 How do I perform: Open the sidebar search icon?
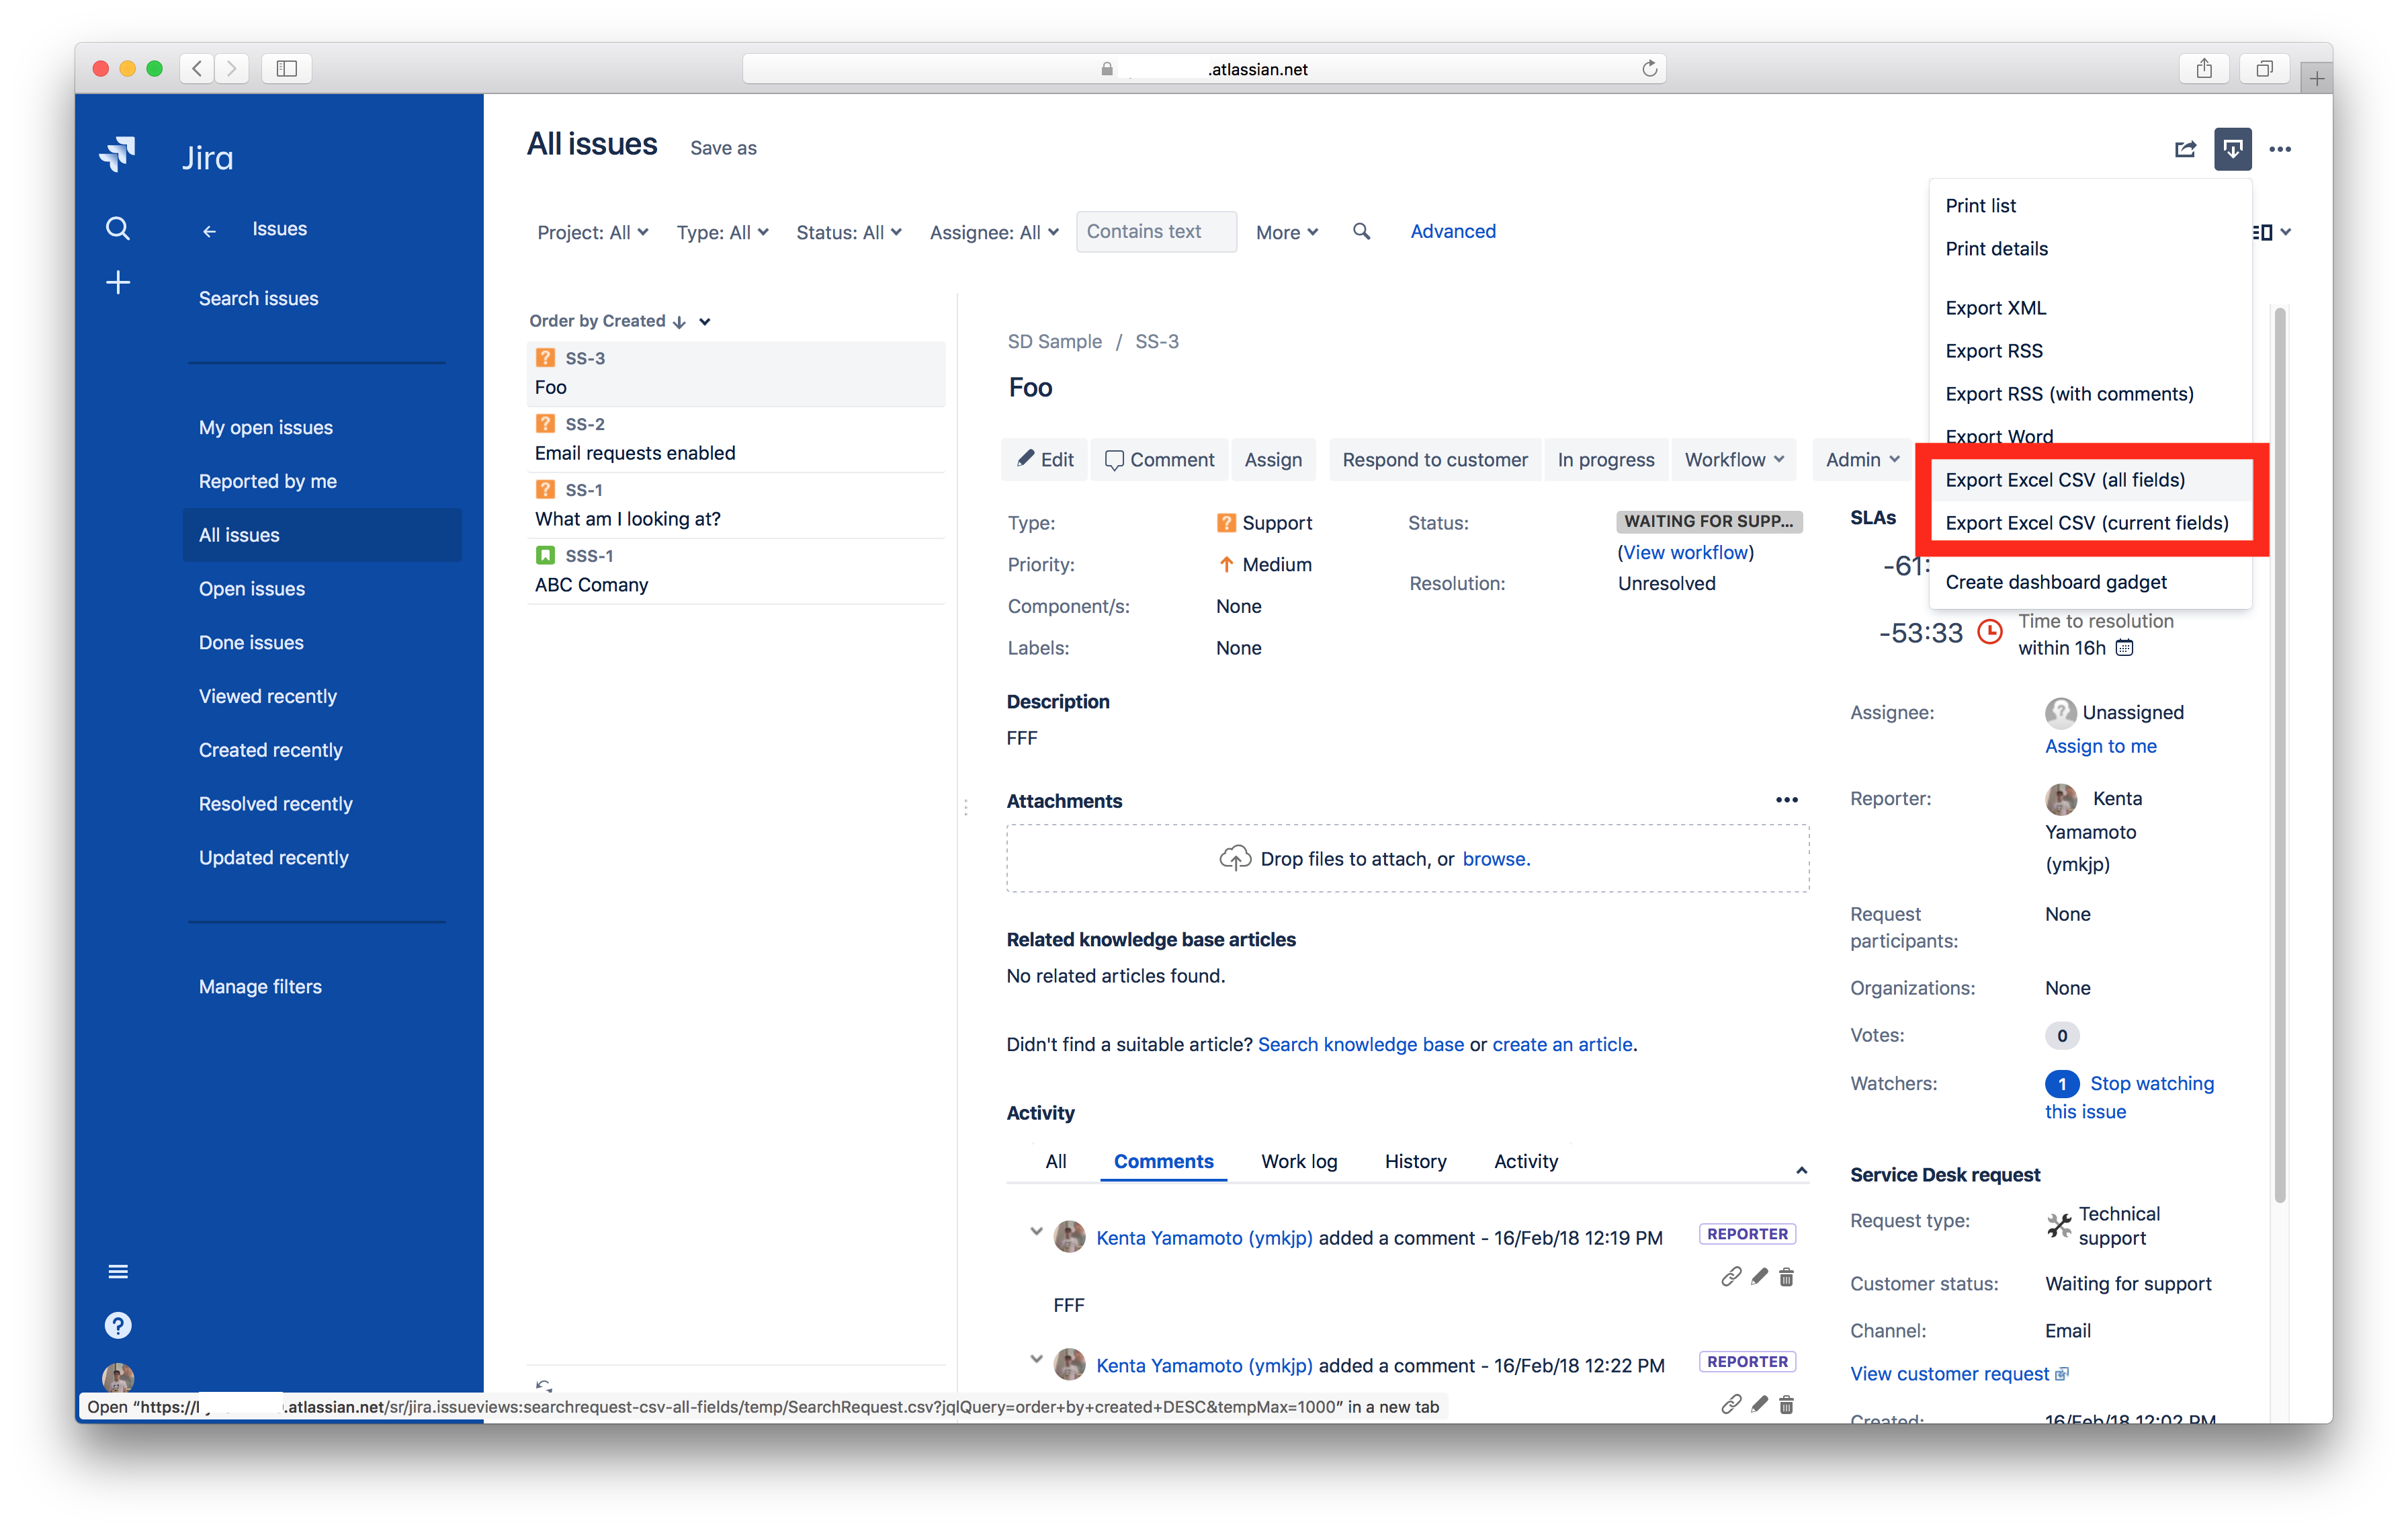click(117, 228)
